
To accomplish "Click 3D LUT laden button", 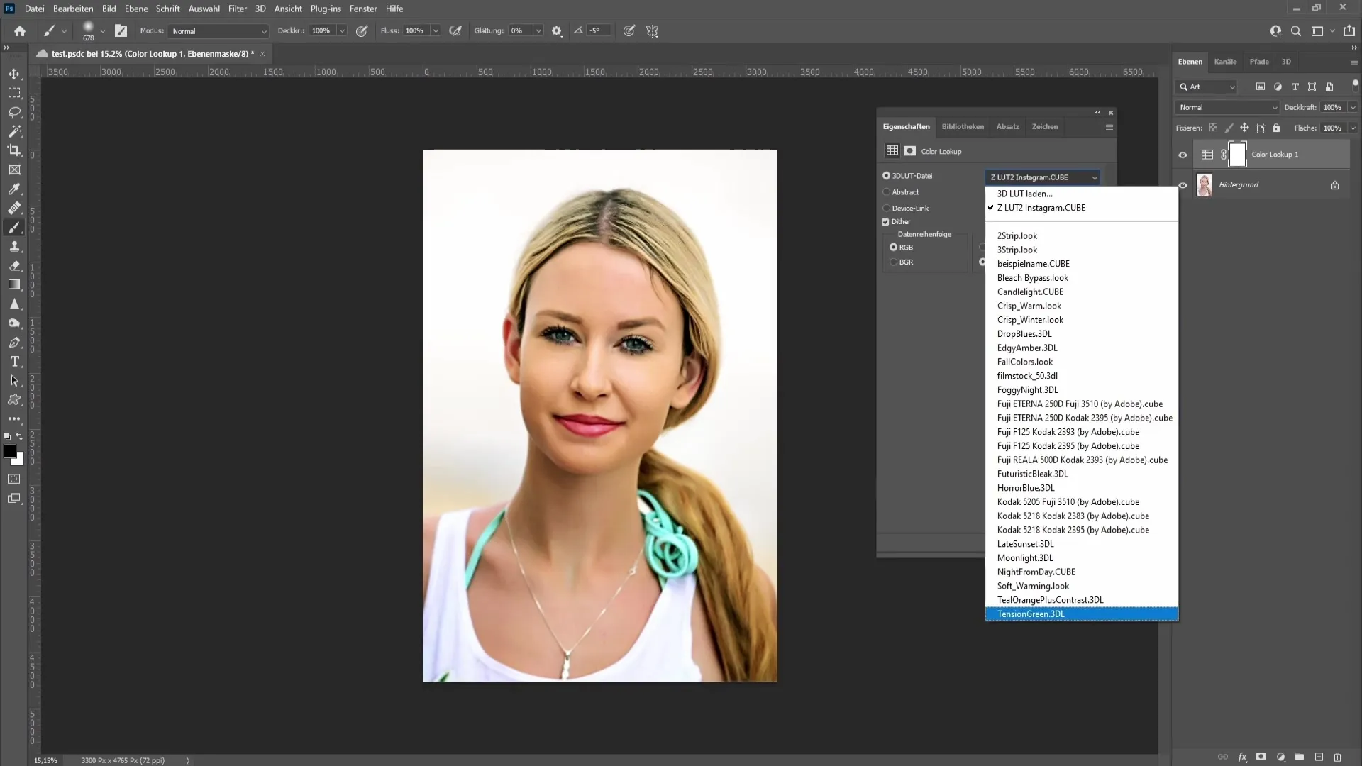I will pos(1024,194).
